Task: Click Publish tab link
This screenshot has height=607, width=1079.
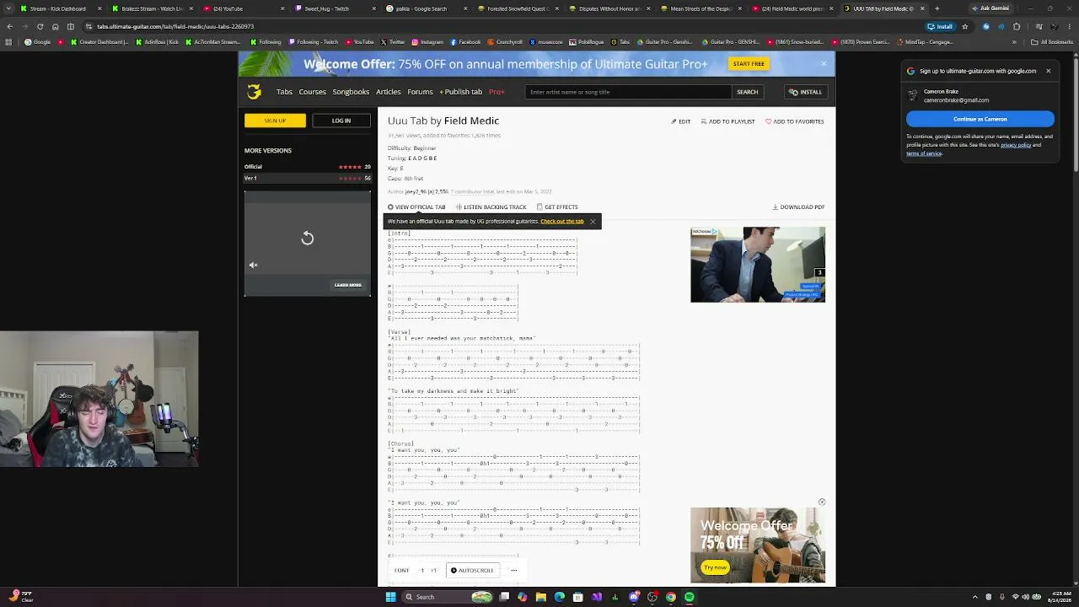Action: coord(461,92)
